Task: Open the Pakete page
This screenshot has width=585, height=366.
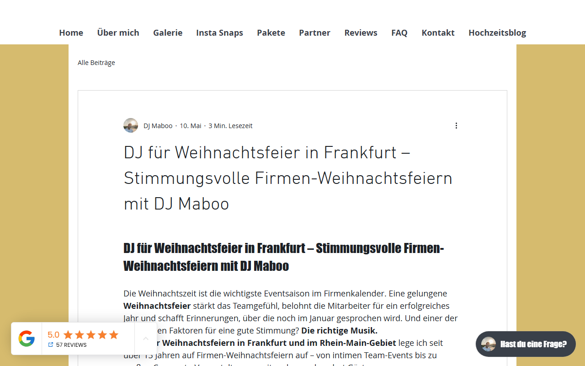Action: [271, 32]
